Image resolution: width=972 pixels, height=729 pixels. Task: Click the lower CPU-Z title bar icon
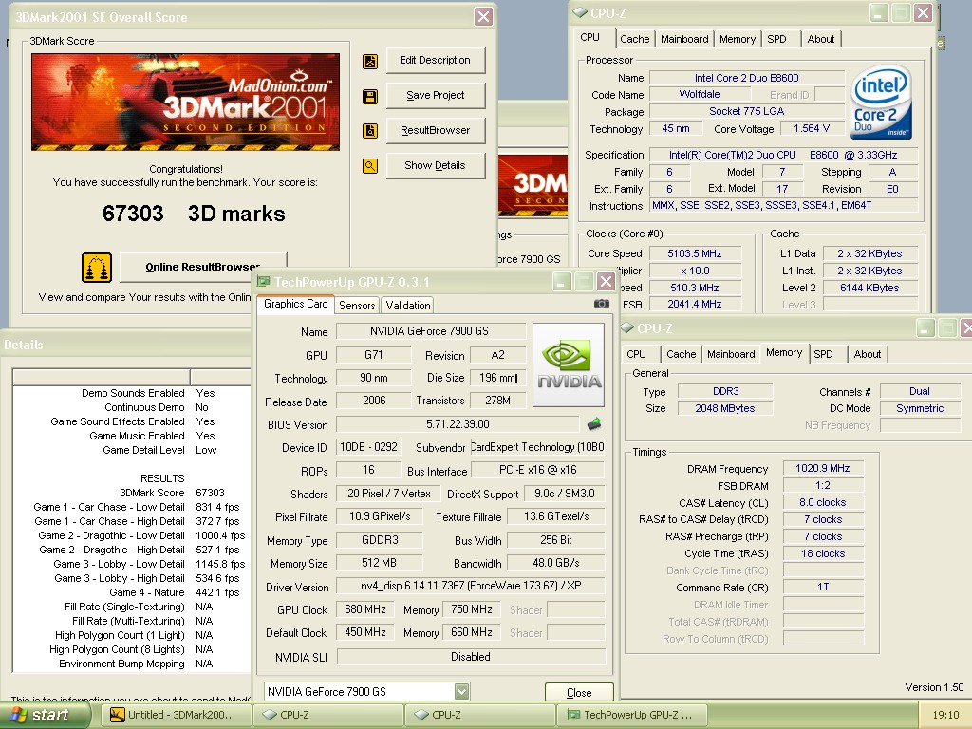[x=626, y=327]
